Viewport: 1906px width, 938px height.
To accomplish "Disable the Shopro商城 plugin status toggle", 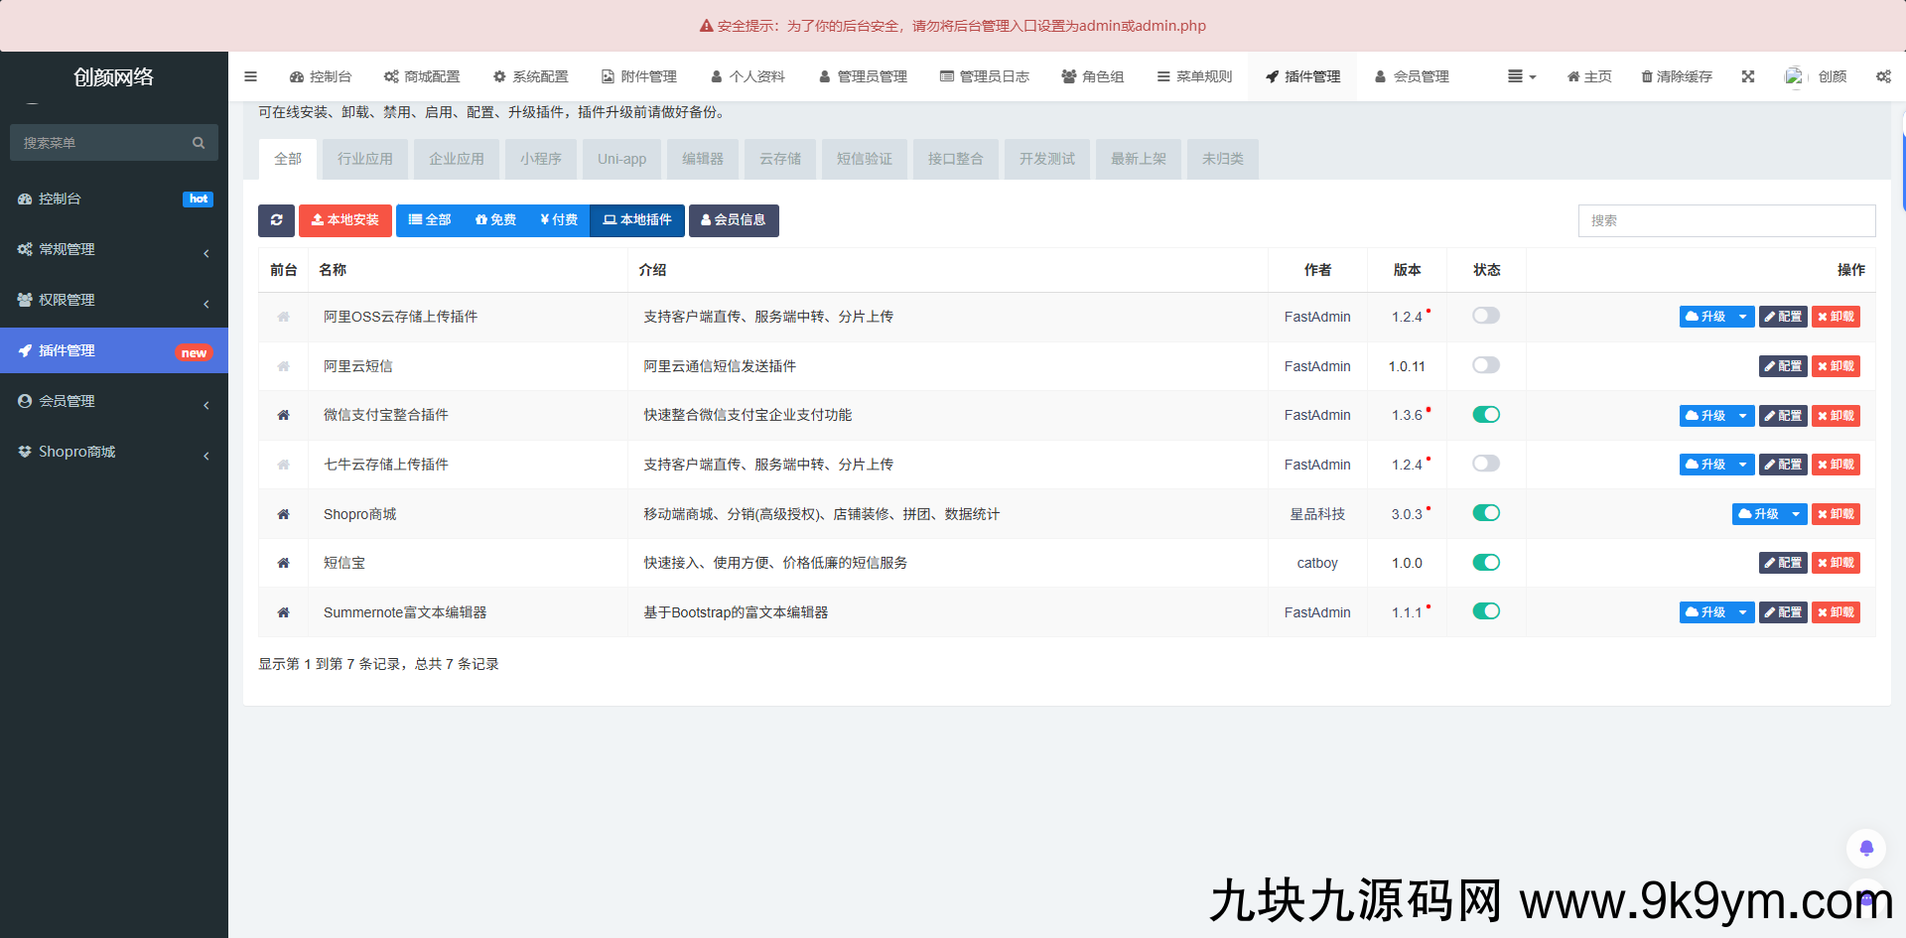I will click(1486, 513).
